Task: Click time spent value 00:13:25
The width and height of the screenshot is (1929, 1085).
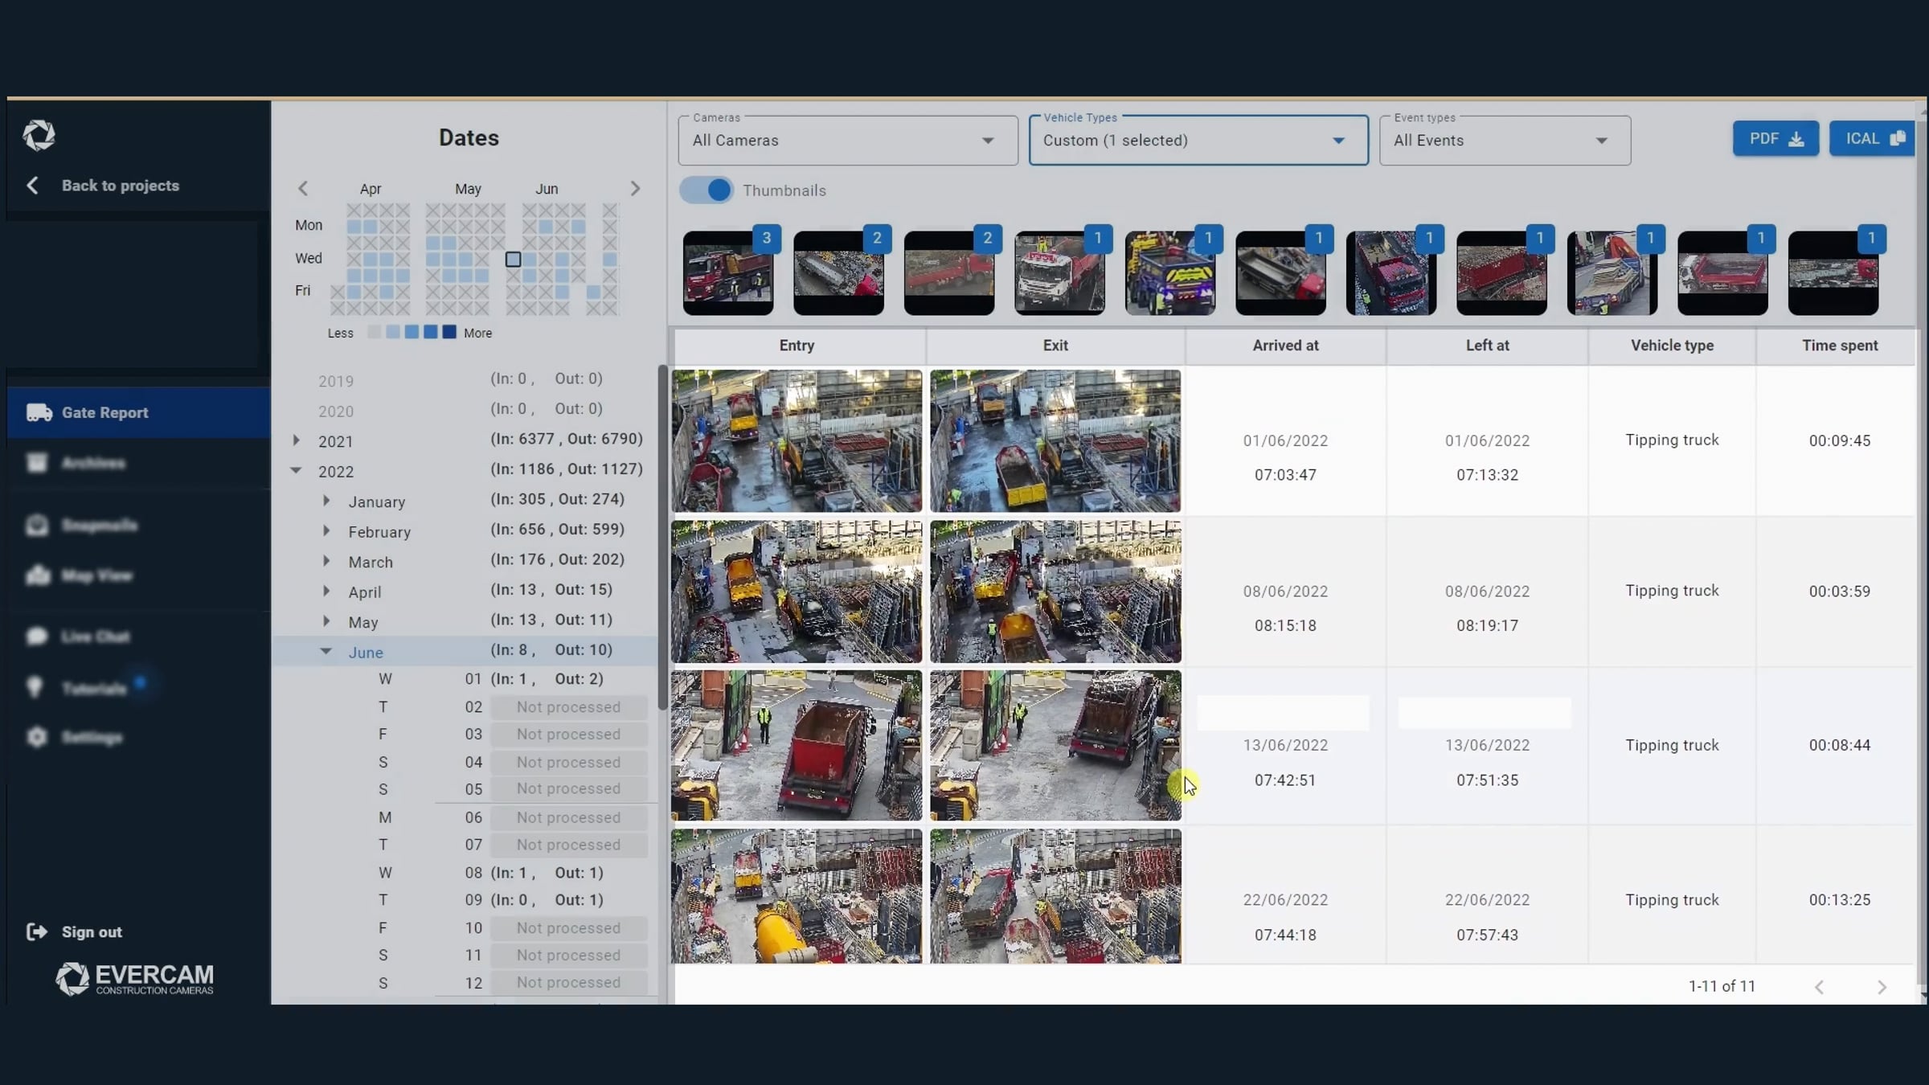Action: (x=1839, y=900)
